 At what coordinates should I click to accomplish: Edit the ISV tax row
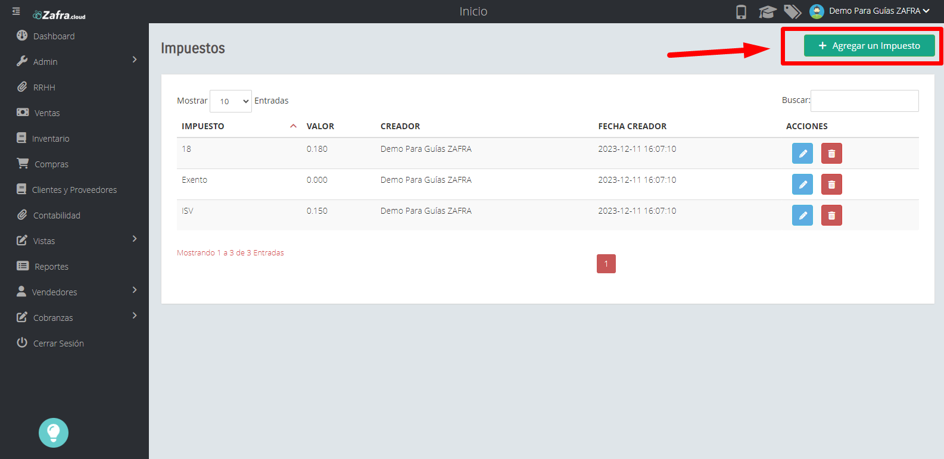coord(802,216)
